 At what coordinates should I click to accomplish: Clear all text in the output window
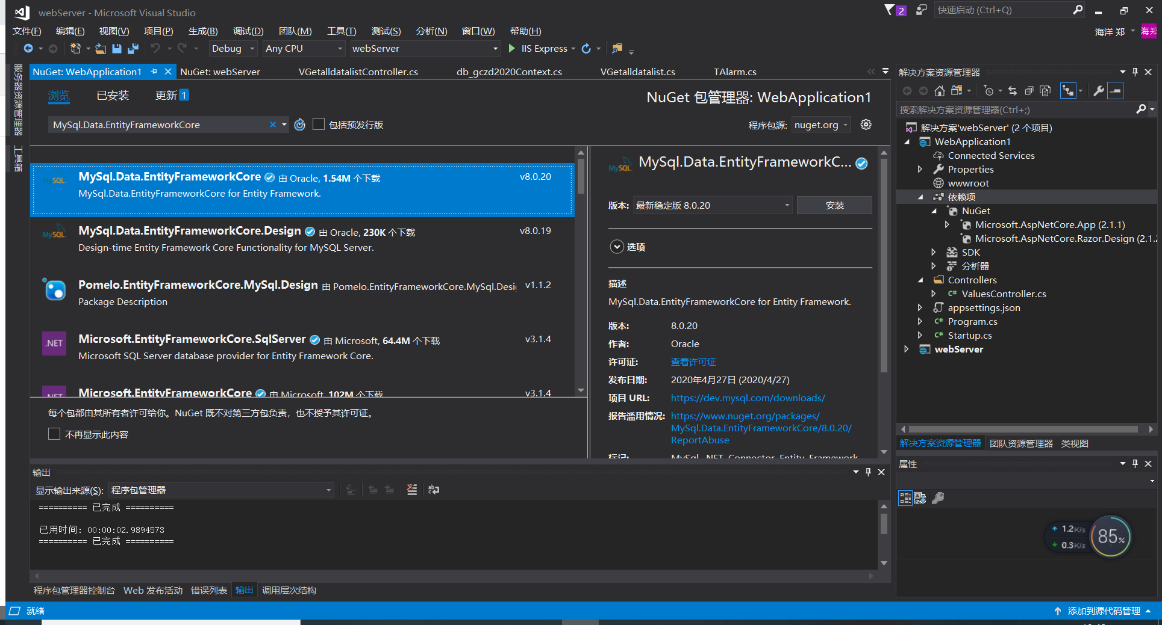412,490
